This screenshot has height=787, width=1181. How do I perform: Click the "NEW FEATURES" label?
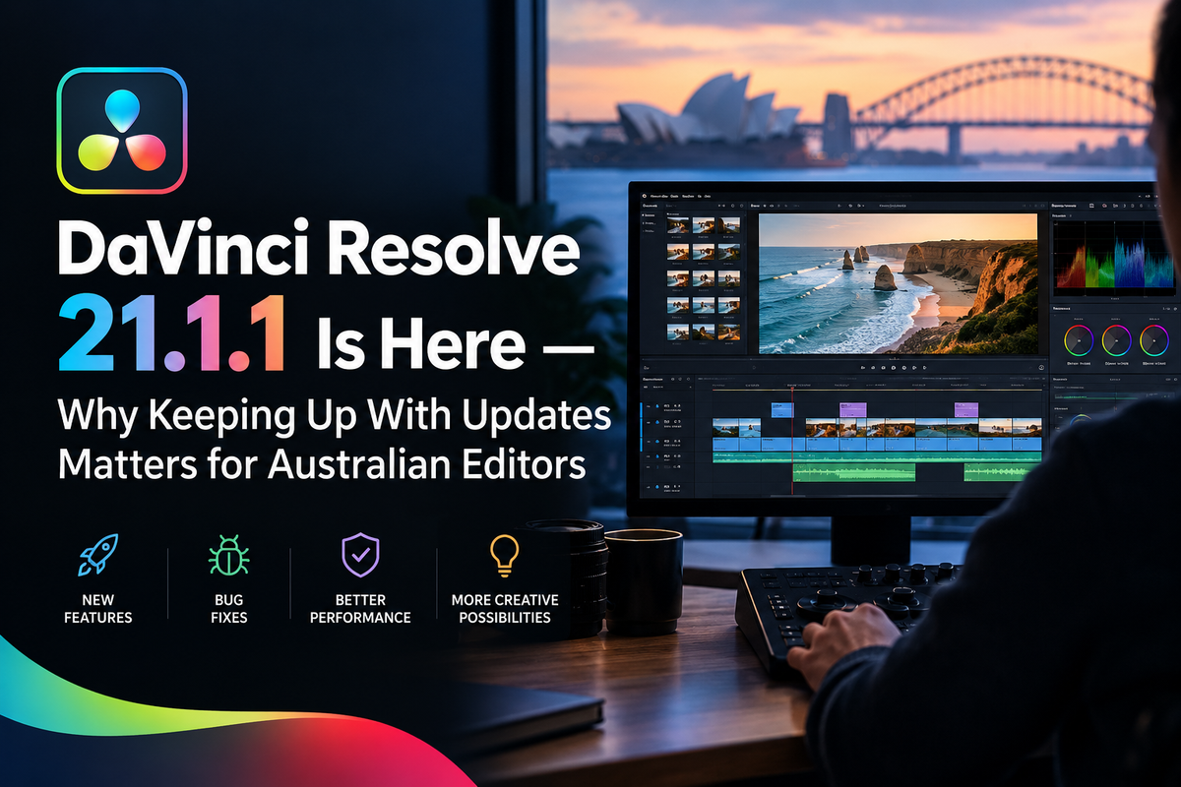coord(97,608)
